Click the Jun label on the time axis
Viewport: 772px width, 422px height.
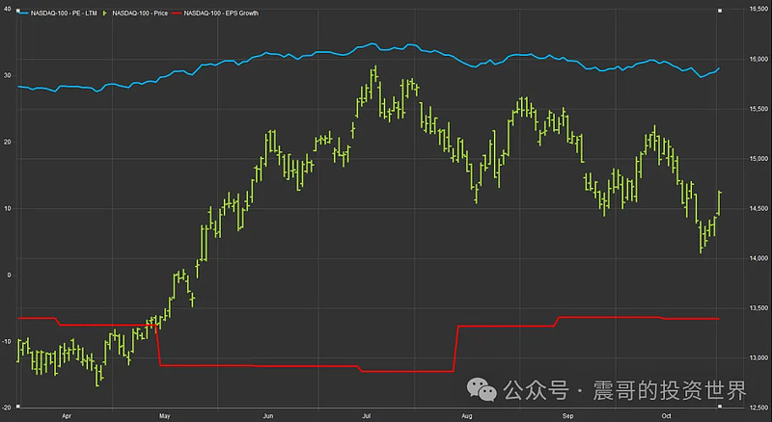point(268,416)
